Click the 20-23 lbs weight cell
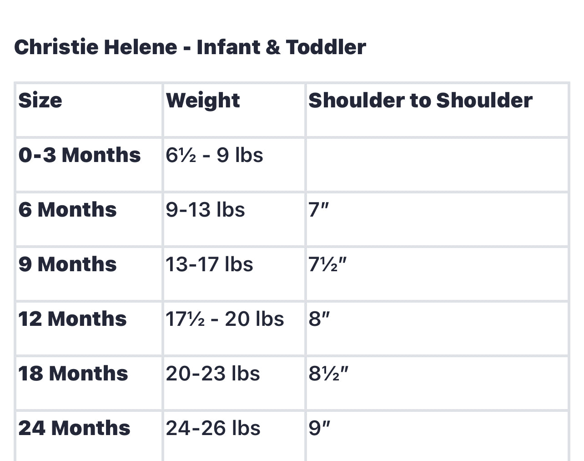This screenshot has height=461, width=584. pos(213,374)
